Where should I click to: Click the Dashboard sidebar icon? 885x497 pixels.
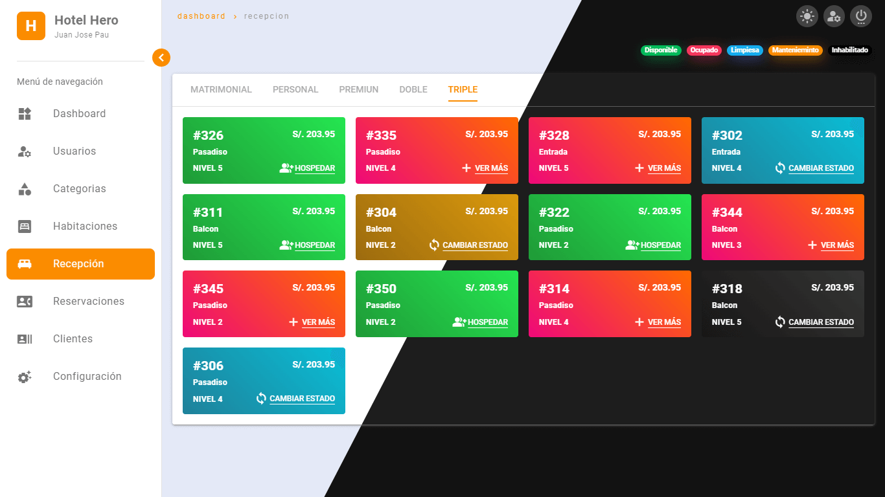[x=25, y=114]
